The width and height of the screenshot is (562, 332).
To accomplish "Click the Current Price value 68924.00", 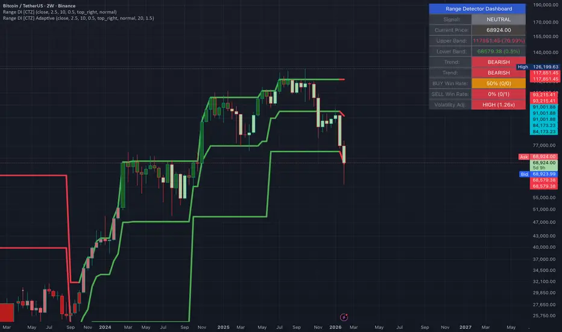I will [499, 30].
